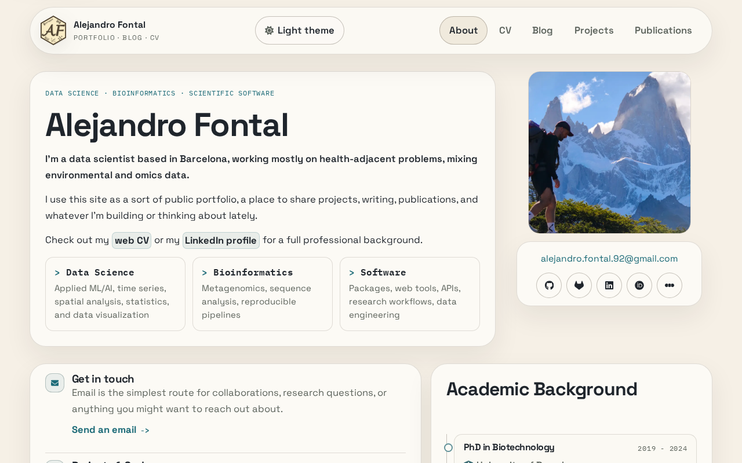
Task: Select the Data Science card
Action: (x=115, y=294)
